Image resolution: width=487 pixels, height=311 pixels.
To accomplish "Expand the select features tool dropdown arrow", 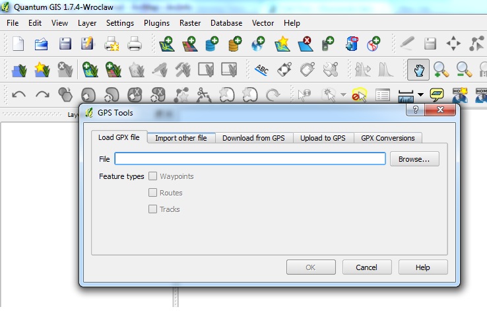I will pyautogui.click(x=342, y=94).
